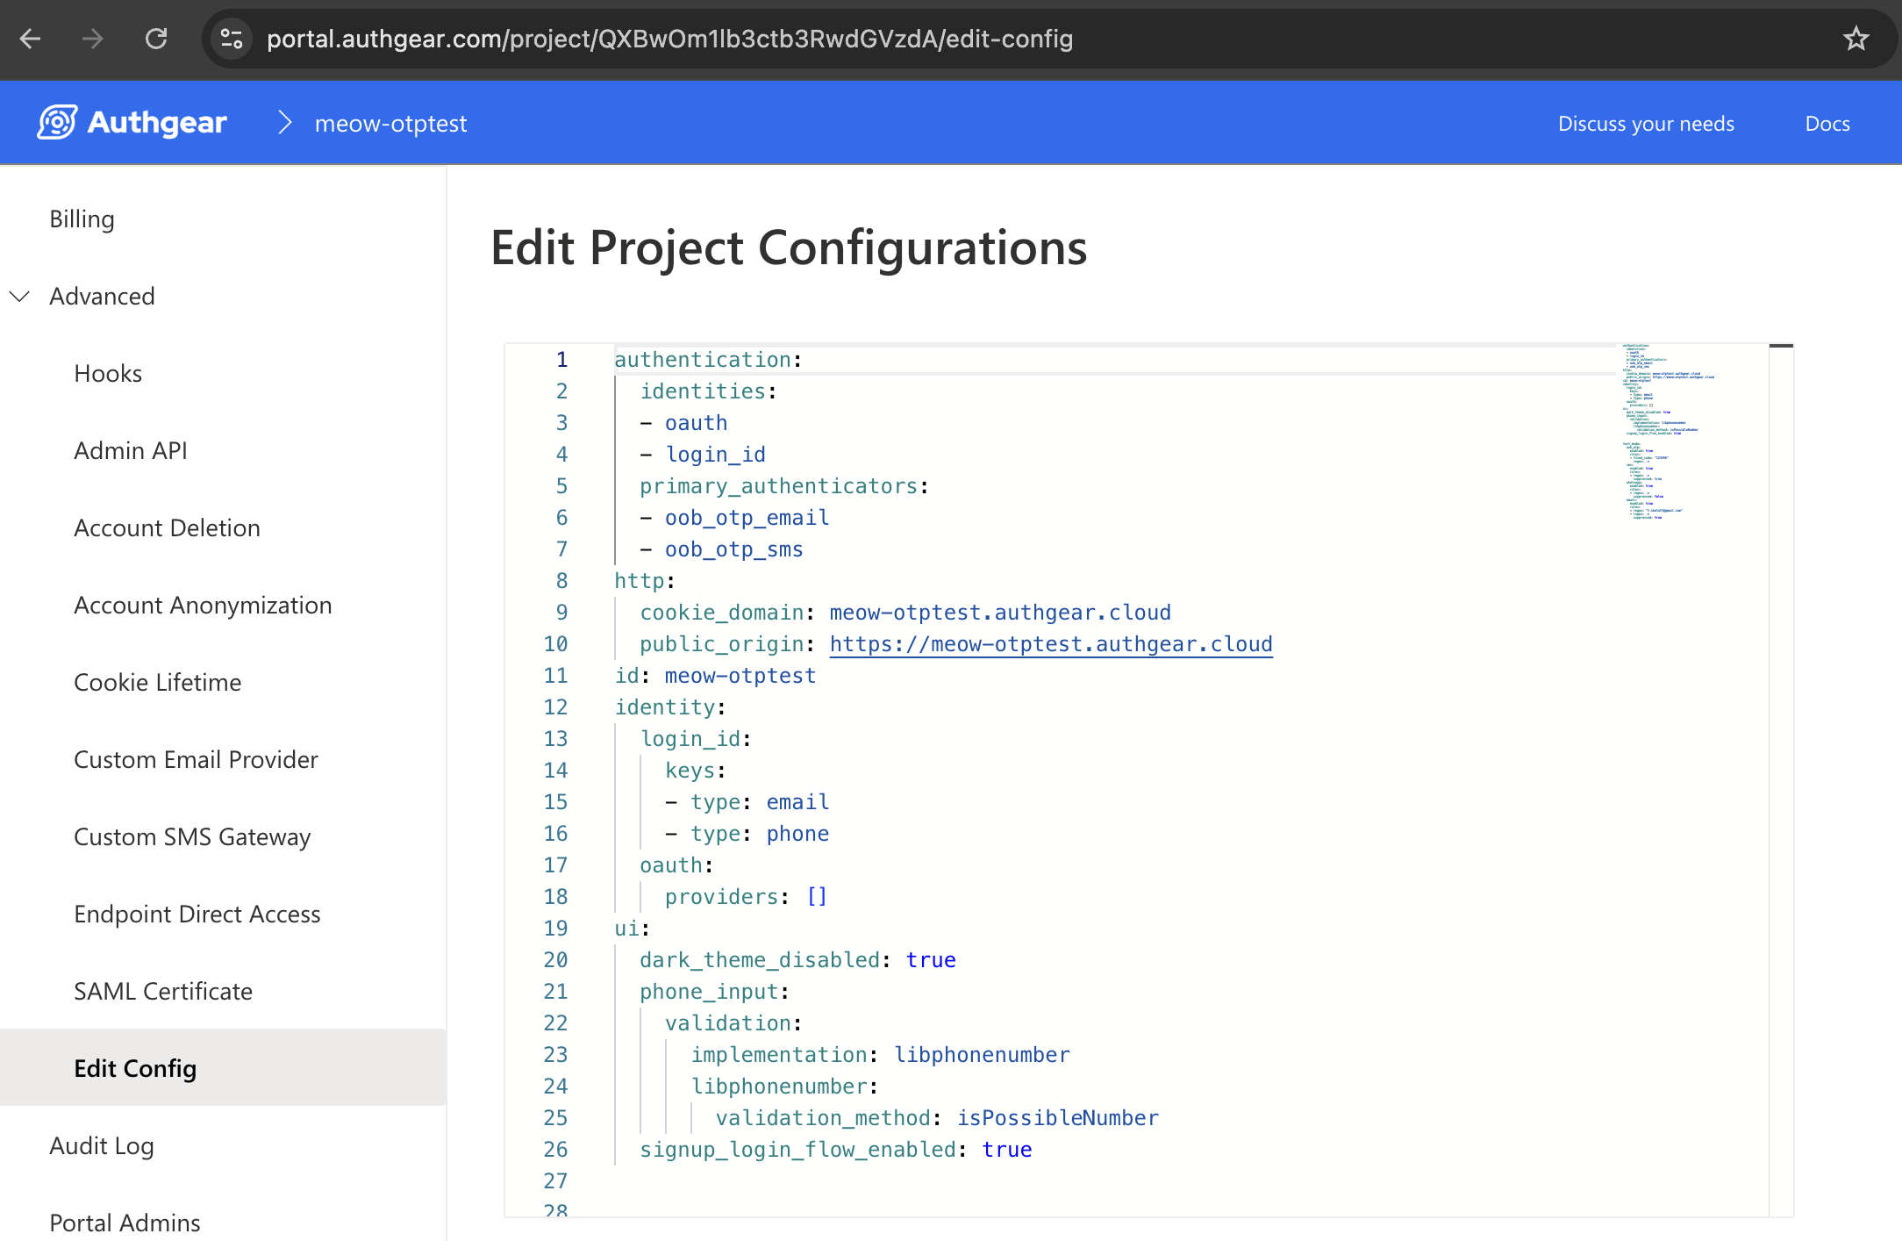
Task: Open the SAML Certificate page
Action: [x=163, y=992]
